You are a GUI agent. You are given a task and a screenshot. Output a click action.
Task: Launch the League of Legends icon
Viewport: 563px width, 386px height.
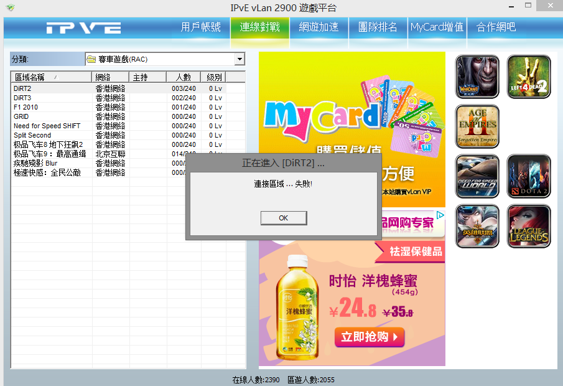click(528, 226)
